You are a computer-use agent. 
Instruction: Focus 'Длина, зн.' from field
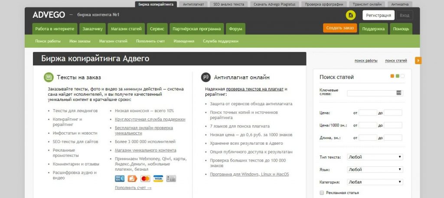368,138
